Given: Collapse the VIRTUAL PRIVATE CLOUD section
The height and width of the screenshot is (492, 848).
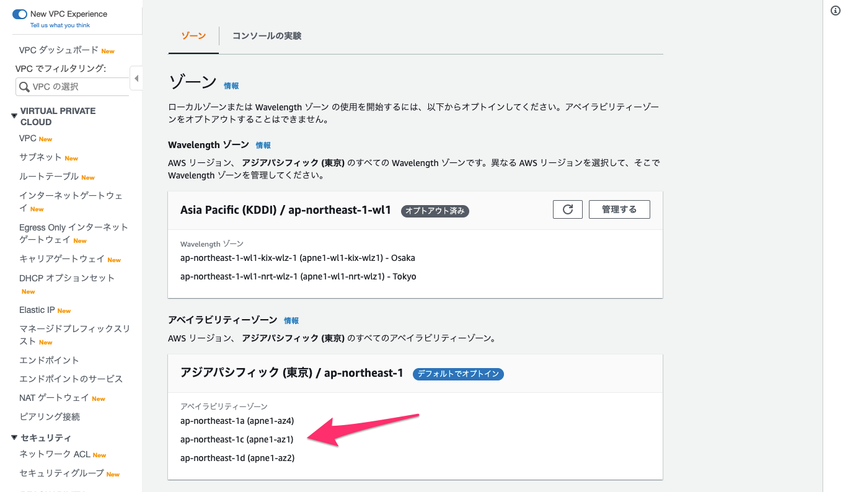Looking at the screenshot, I should 14,115.
